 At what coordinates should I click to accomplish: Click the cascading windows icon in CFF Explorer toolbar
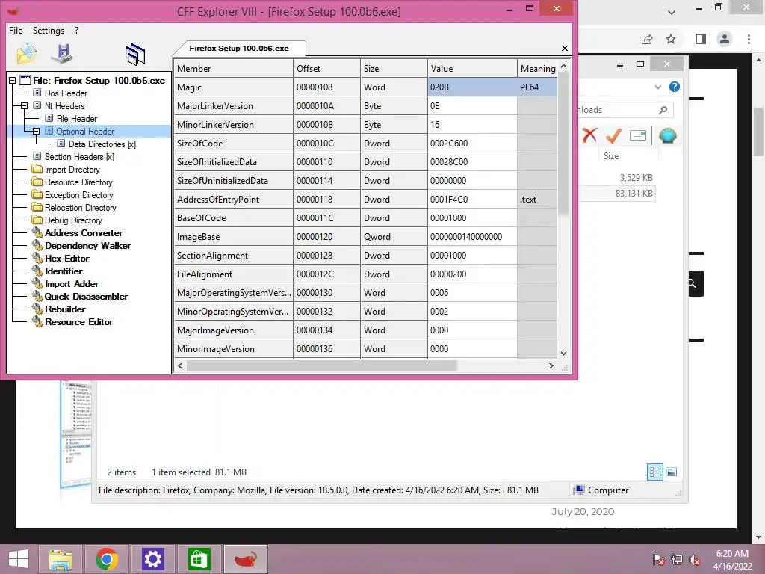135,54
